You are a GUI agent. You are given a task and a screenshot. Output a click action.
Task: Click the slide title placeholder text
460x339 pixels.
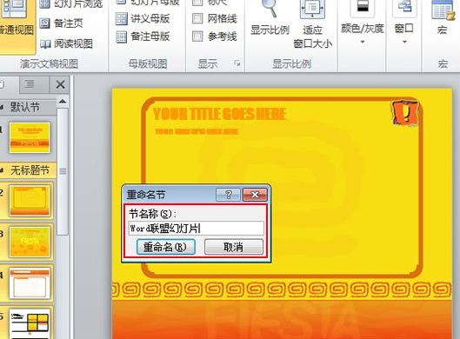coord(220,114)
